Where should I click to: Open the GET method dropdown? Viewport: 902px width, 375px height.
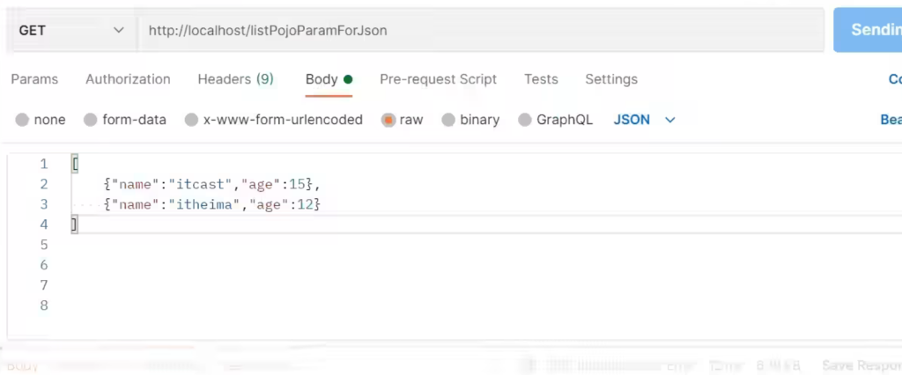pos(70,30)
